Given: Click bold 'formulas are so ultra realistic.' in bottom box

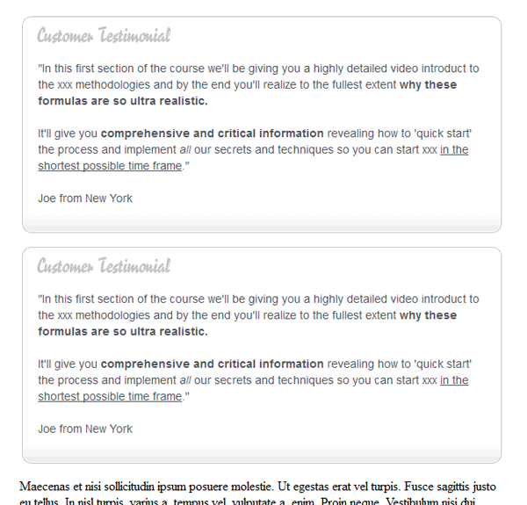Looking at the screenshot, I should coord(123,331).
